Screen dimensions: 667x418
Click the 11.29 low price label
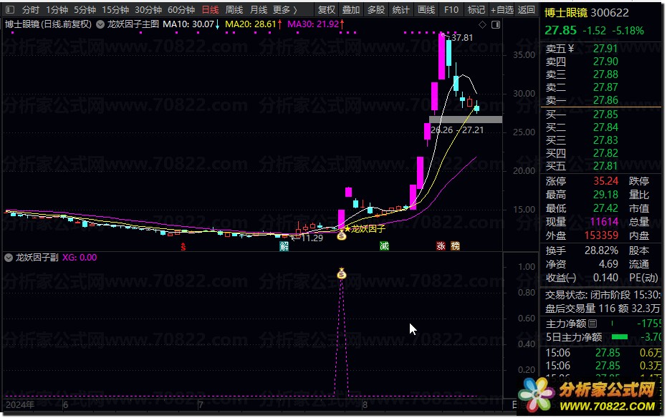pos(312,238)
